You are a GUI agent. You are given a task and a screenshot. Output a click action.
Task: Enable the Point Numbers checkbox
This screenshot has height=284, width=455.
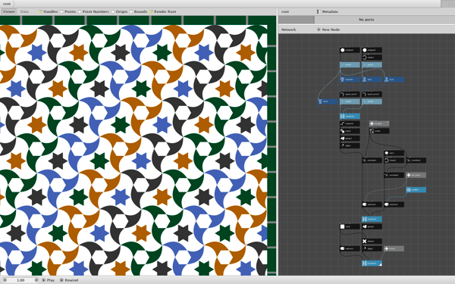pos(80,11)
